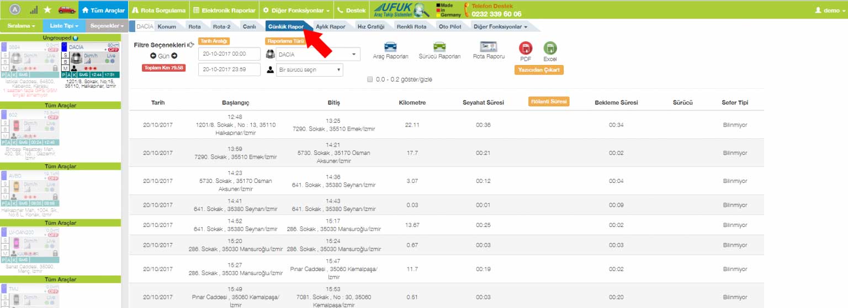Export the report with the PDF icon
The height and width of the screenshot is (308, 848).
[526, 48]
